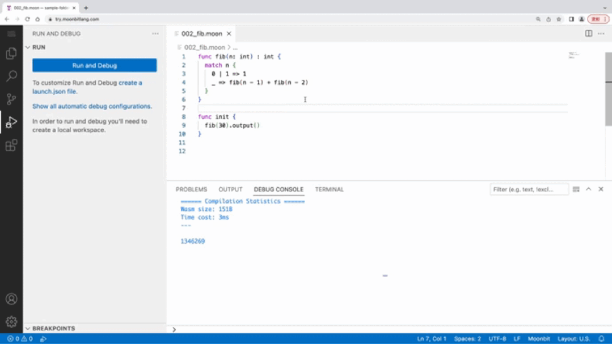Image resolution: width=612 pixels, height=344 pixels.
Task: Open the Accounts menu icon
Action: (x=11, y=299)
